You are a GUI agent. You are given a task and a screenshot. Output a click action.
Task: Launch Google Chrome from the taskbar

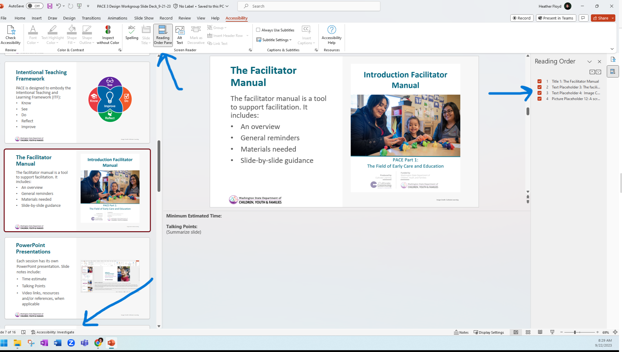pos(98,343)
